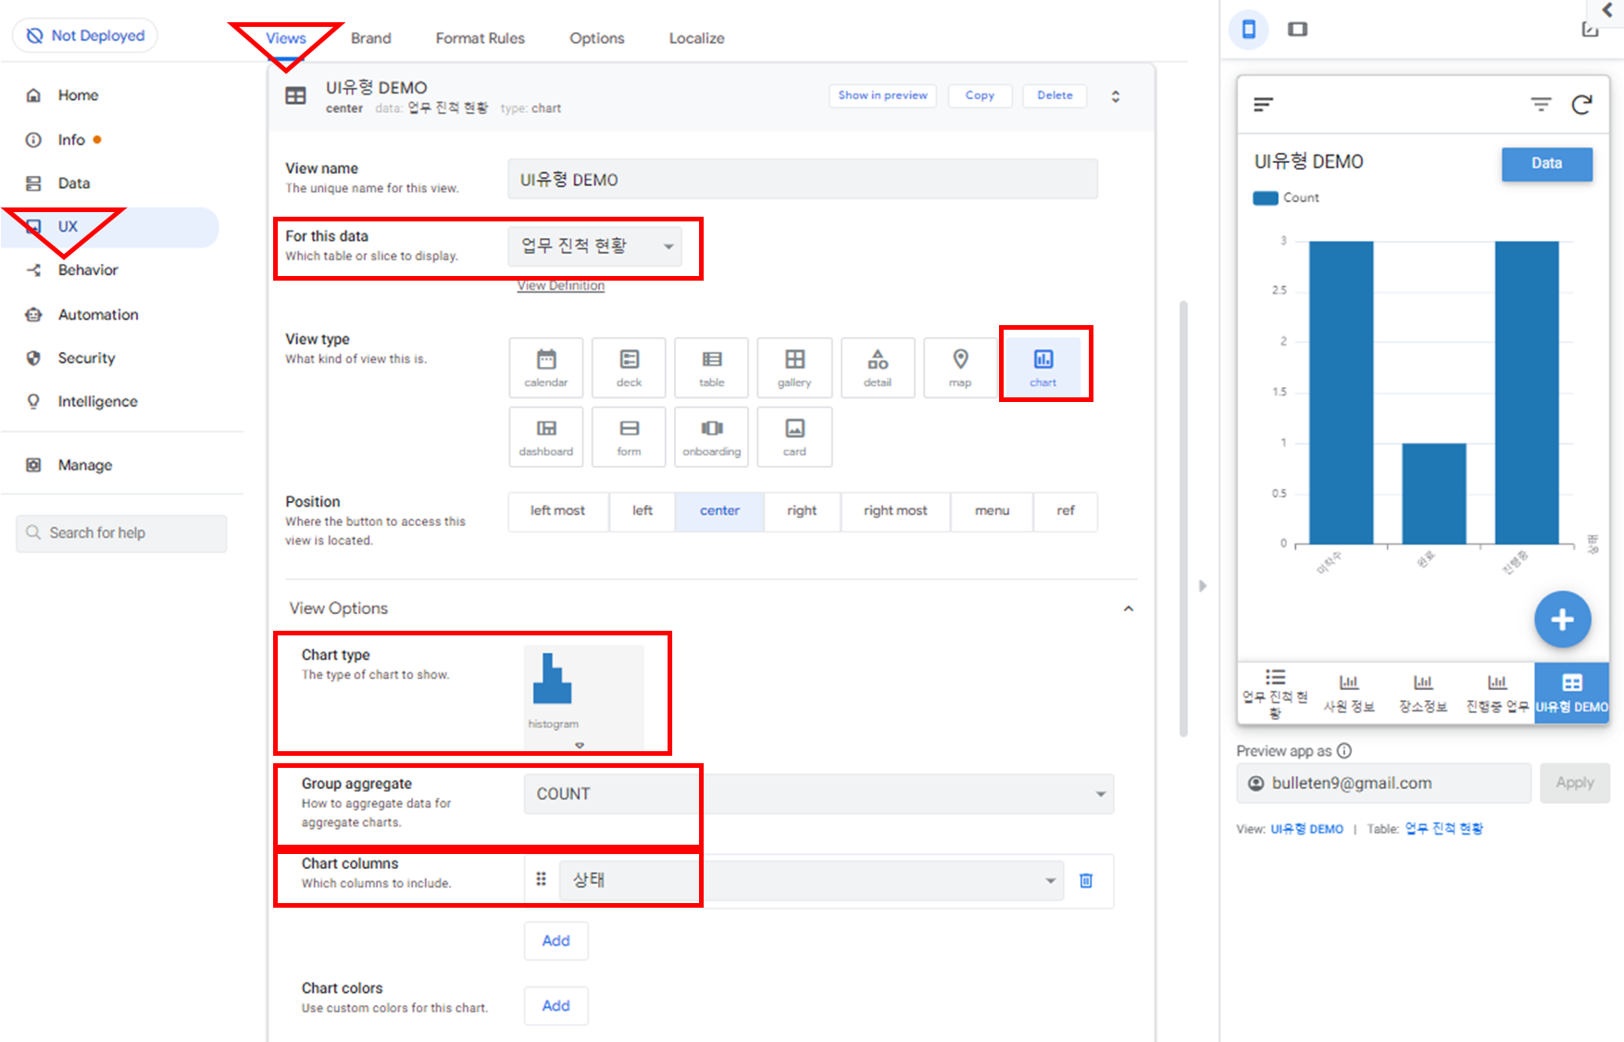Copy the UI유형 DEMO view

click(x=980, y=95)
